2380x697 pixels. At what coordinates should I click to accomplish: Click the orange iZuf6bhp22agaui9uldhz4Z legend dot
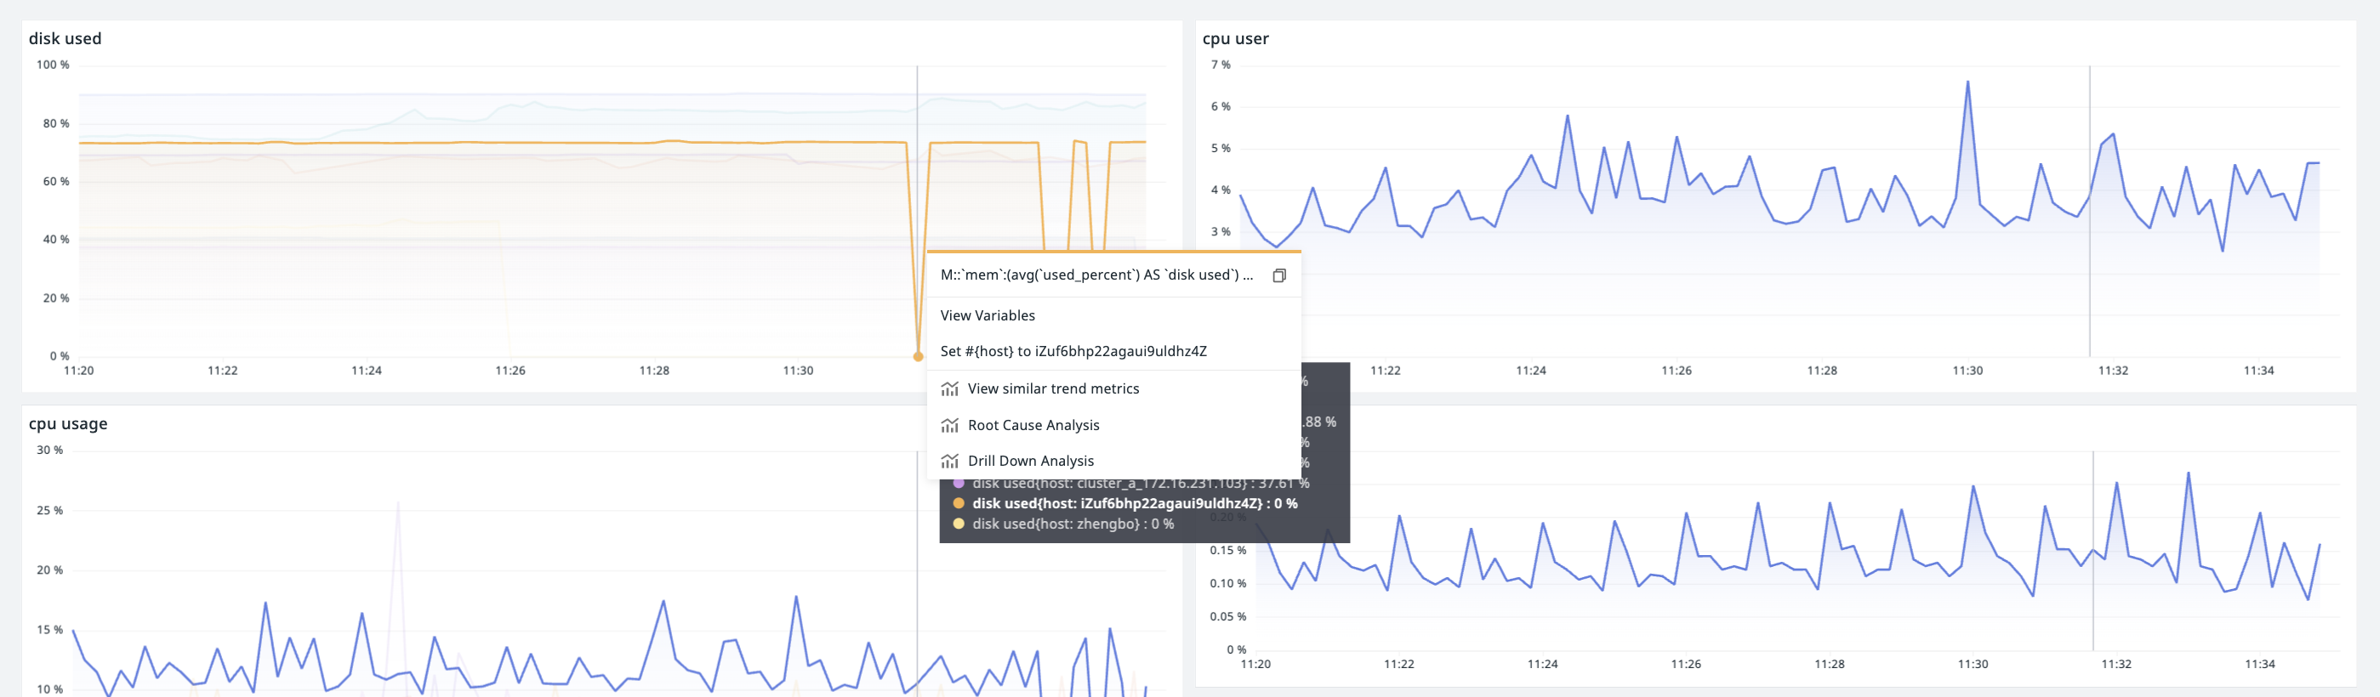959,503
